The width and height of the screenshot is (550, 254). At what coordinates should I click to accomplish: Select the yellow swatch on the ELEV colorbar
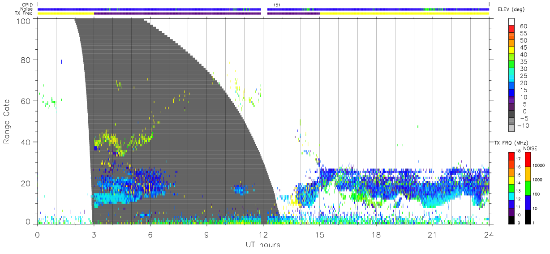click(511, 51)
